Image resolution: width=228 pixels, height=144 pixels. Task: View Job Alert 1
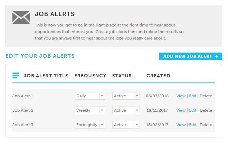point(181,96)
